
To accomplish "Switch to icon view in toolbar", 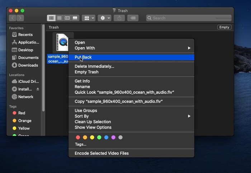I will click(x=51, y=18).
